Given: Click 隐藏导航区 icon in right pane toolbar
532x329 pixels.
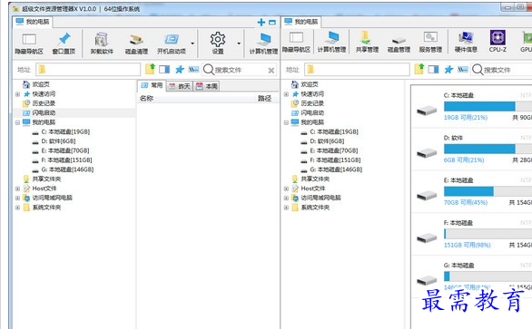Looking at the screenshot, I should pos(296,43).
